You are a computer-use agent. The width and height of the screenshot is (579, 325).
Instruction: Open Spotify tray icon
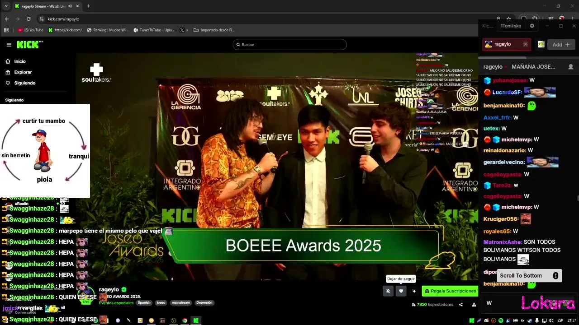(501, 320)
